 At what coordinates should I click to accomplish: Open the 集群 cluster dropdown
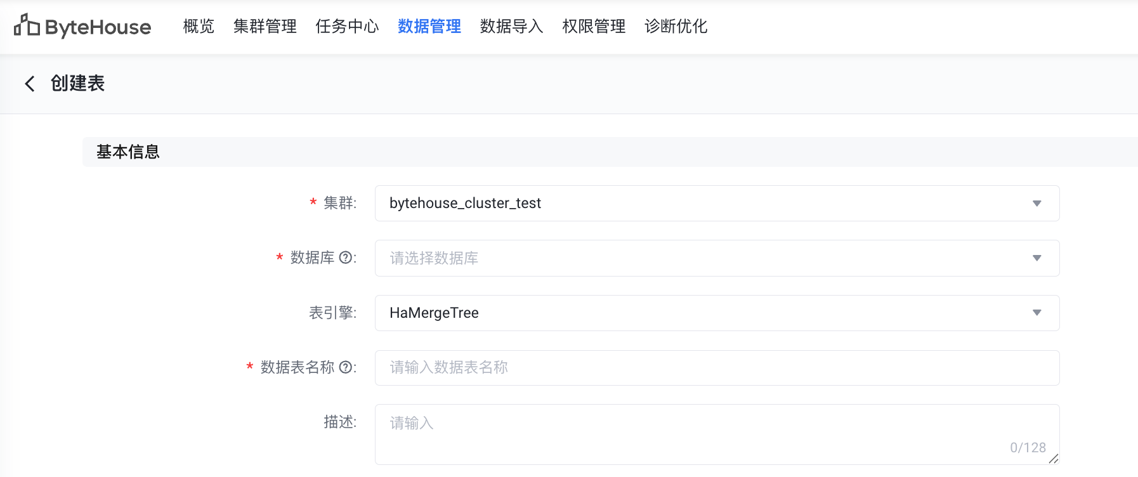(x=717, y=203)
